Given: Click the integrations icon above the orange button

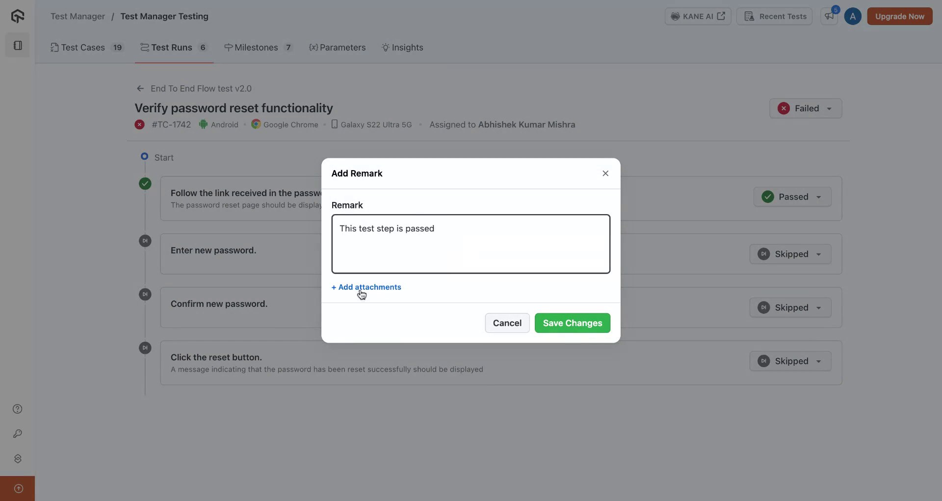Looking at the screenshot, I should click(x=18, y=459).
